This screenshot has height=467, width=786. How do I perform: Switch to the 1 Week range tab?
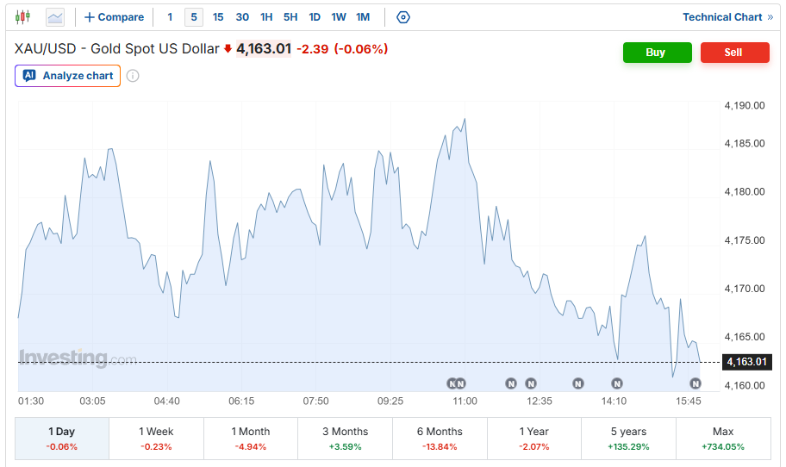pos(156,439)
